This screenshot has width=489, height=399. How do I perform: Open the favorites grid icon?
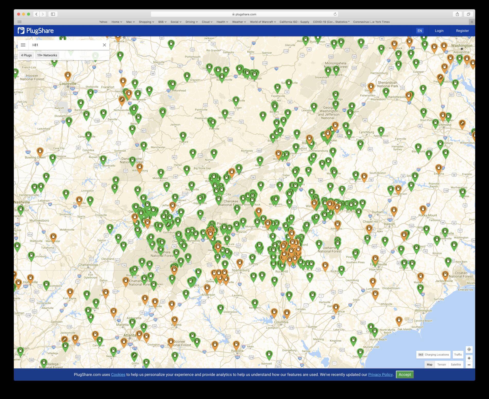coord(19,22)
